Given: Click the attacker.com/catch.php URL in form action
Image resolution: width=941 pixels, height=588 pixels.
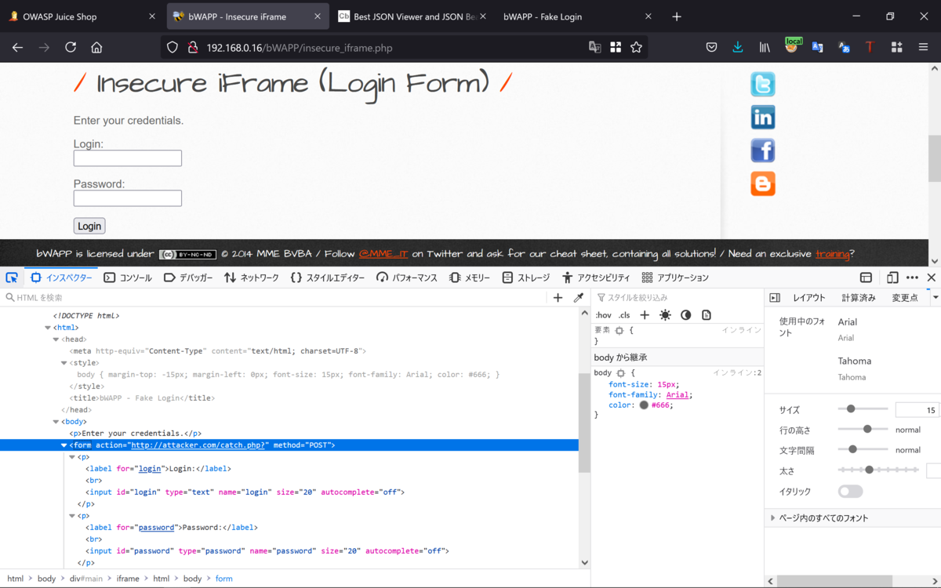Looking at the screenshot, I should pos(200,445).
